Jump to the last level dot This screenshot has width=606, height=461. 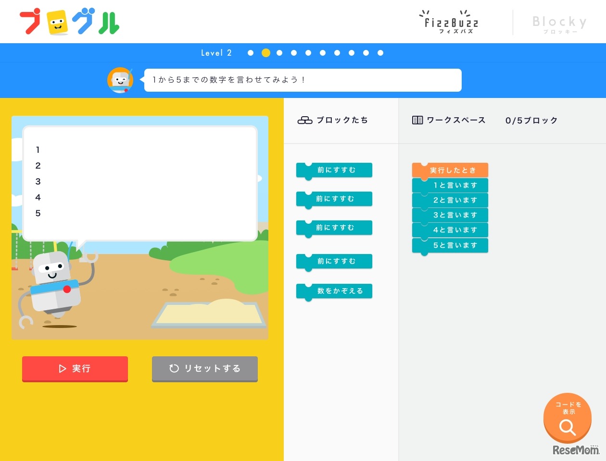380,53
